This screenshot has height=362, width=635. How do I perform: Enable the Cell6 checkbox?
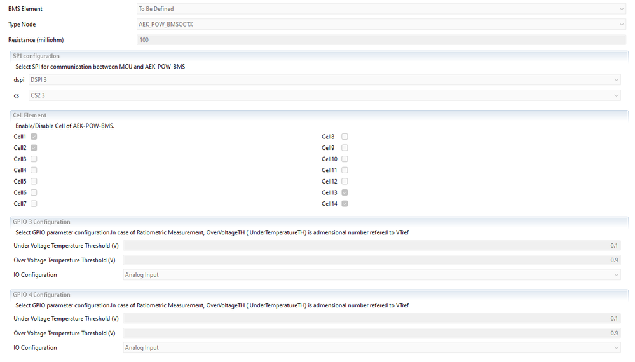[x=34, y=192]
